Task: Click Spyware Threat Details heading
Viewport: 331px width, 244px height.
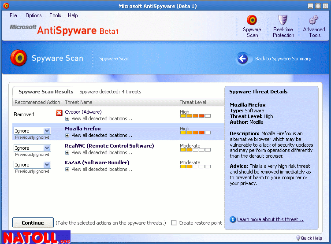Action: click(258, 92)
